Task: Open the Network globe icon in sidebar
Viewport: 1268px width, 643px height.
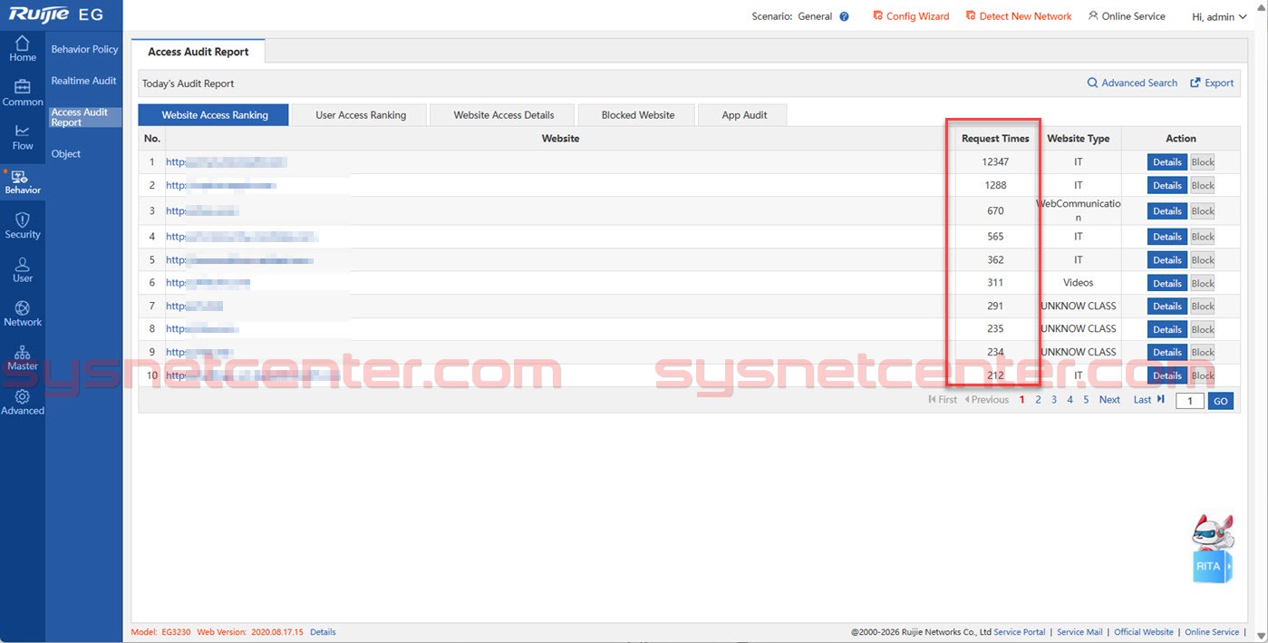Action: (22, 309)
